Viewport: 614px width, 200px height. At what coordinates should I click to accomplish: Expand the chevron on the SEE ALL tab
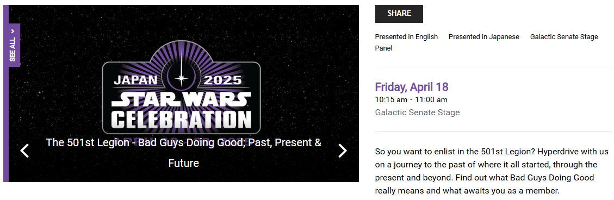tap(13, 31)
